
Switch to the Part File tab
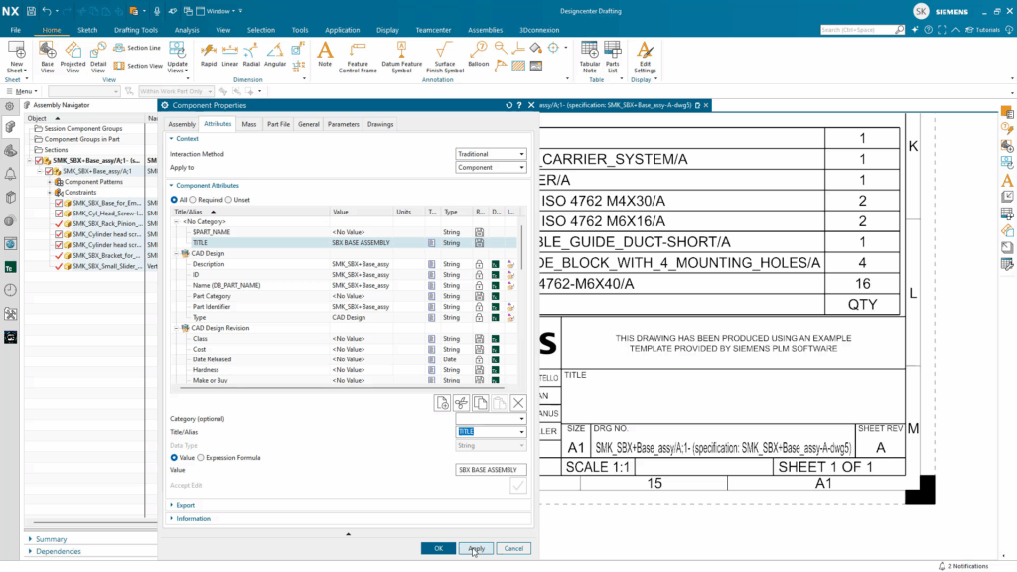[x=278, y=124]
